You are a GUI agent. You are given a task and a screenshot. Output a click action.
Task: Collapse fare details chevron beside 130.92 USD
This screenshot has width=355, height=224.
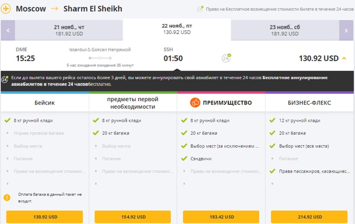[x=344, y=58]
